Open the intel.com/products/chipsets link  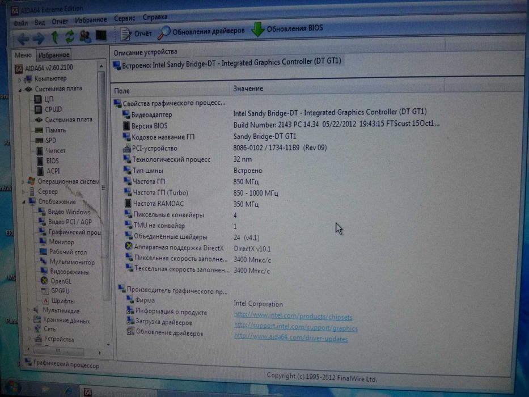pyautogui.click(x=293, y=316)
